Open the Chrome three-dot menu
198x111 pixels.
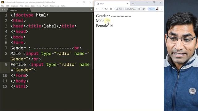pyautogui.click(x=162, y=9)
